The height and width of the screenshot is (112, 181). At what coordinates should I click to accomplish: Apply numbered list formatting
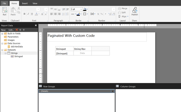(x=67, y=14)
